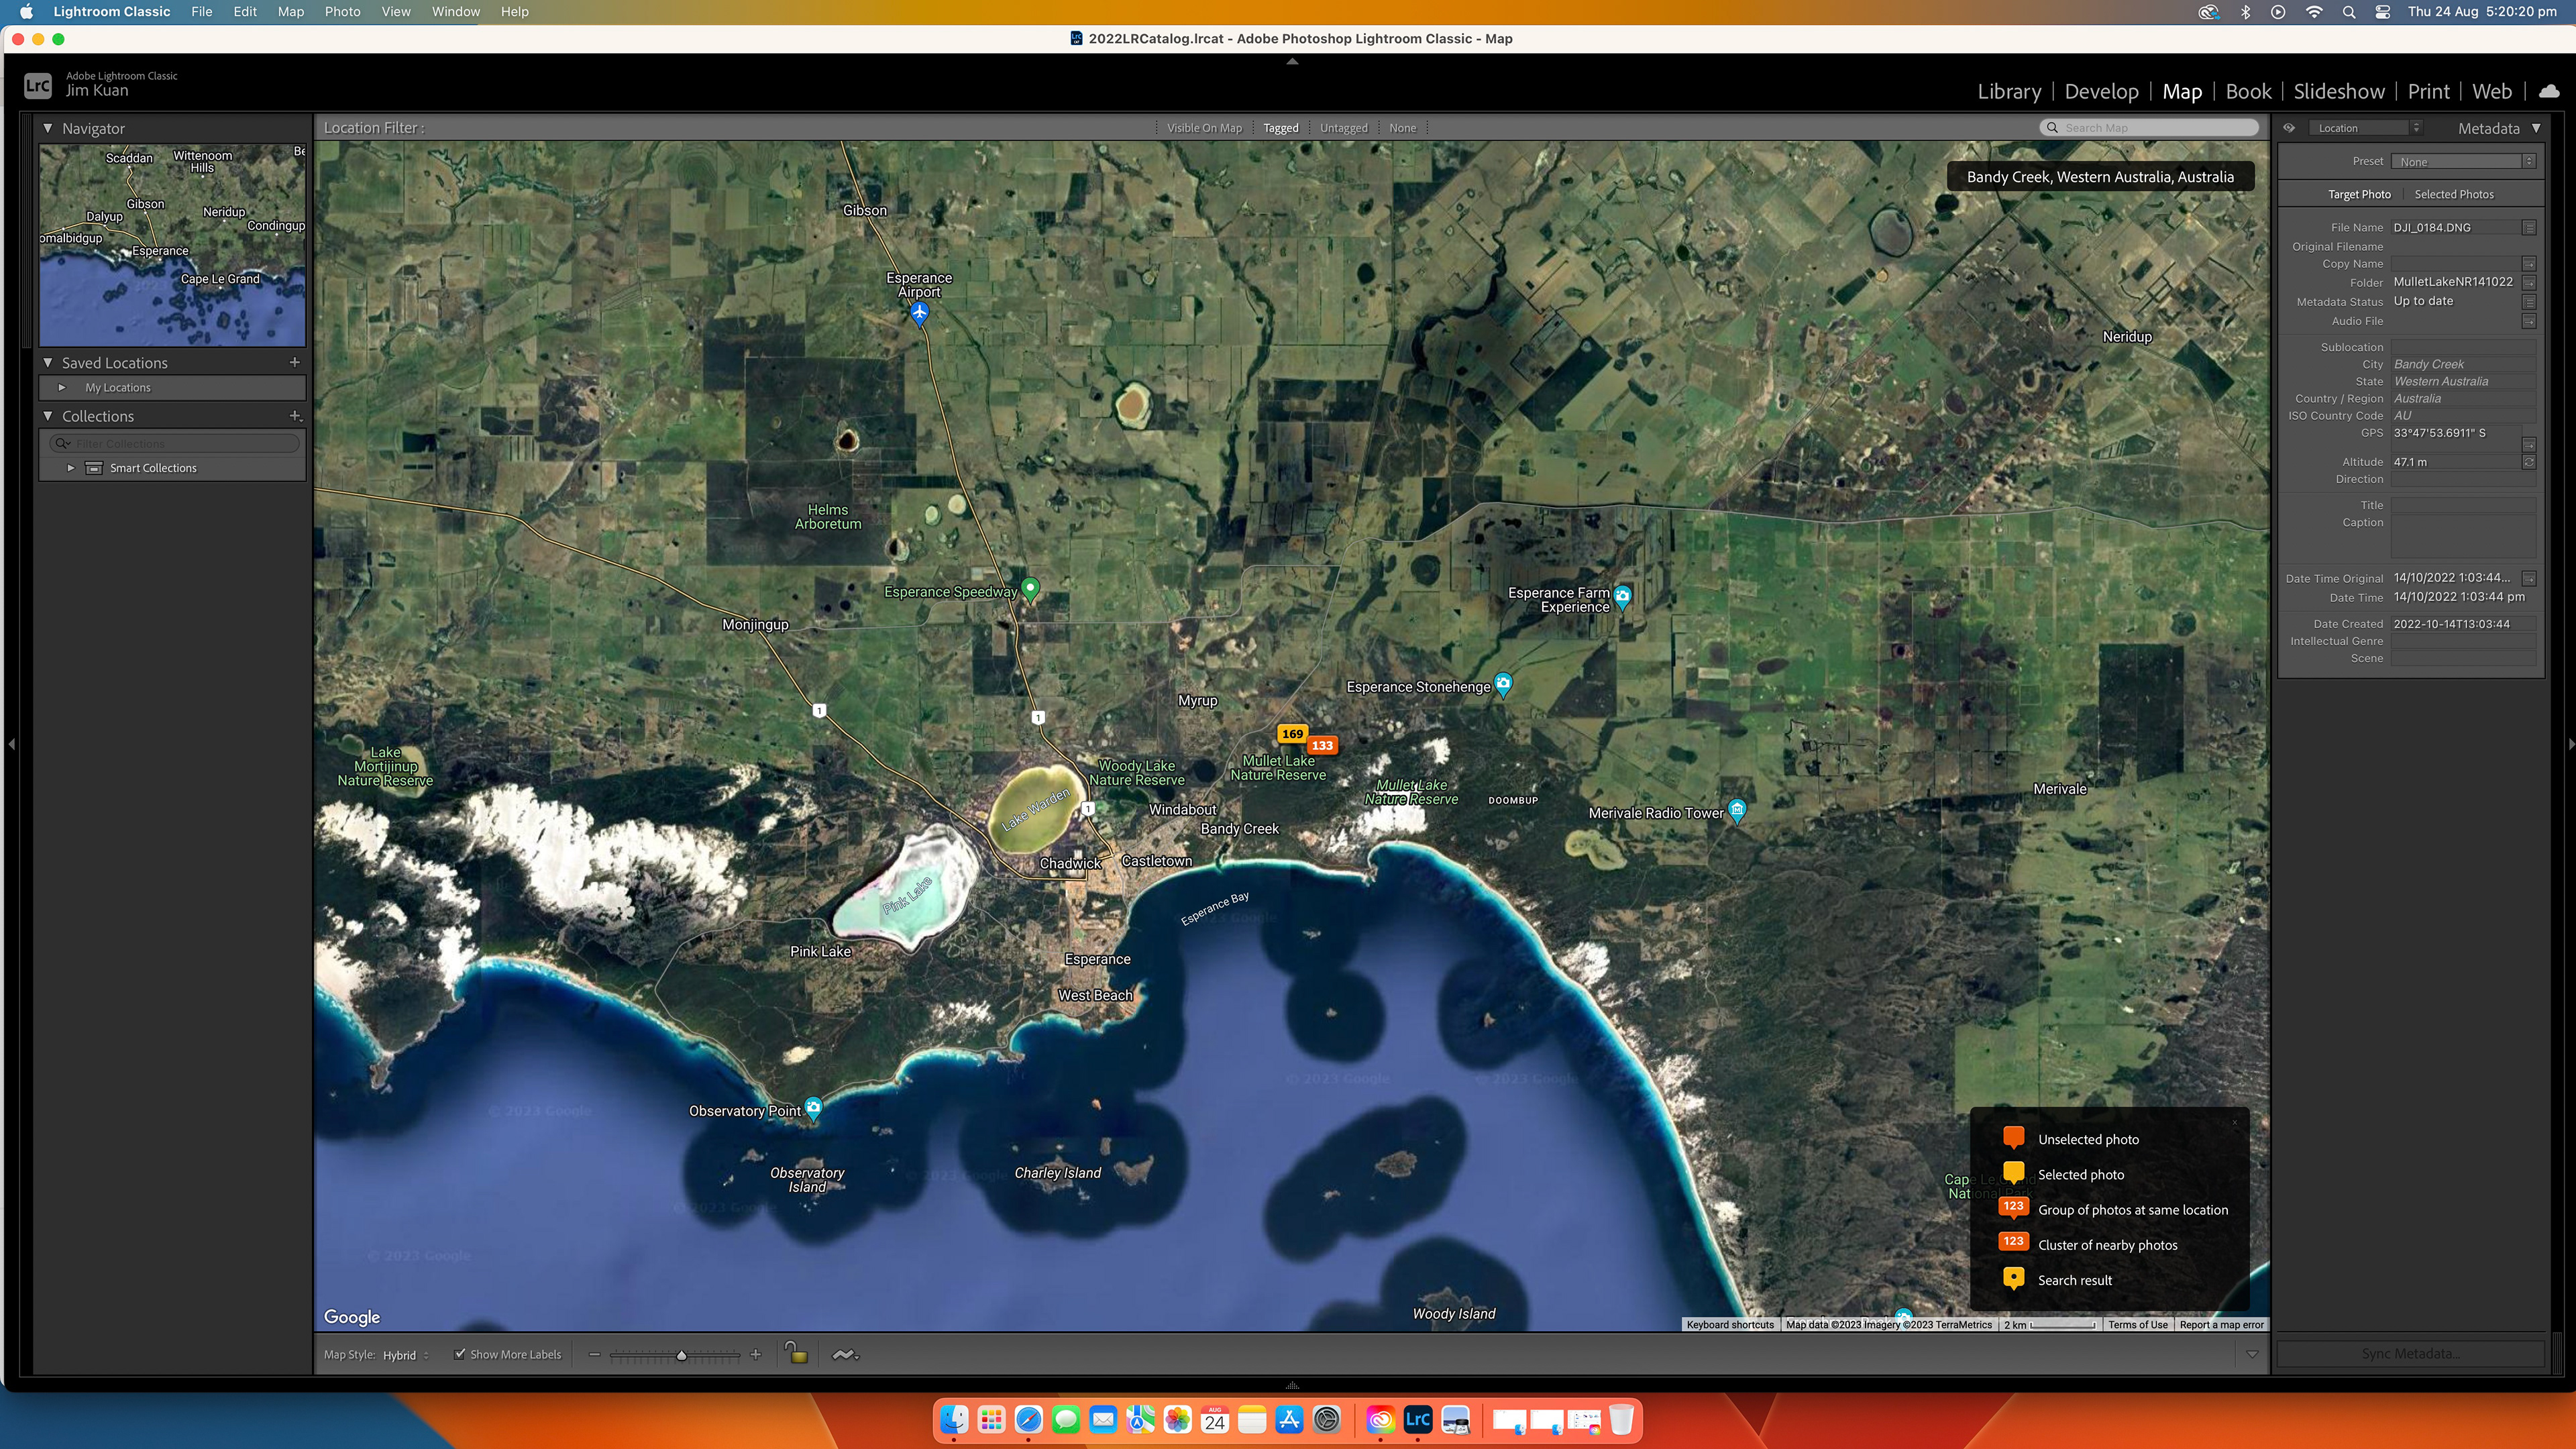
Task: Click the Merivale Radio Tower pin
Action: pos(1737,810)
